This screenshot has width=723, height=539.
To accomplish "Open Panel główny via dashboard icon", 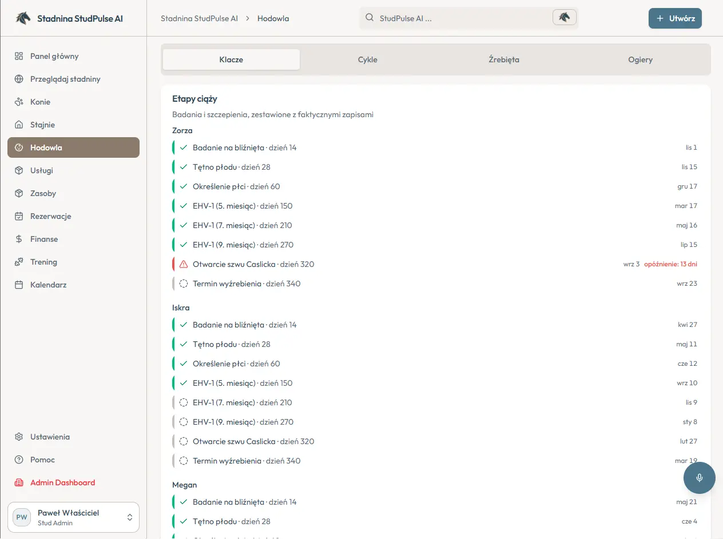I will coord(19,56).
